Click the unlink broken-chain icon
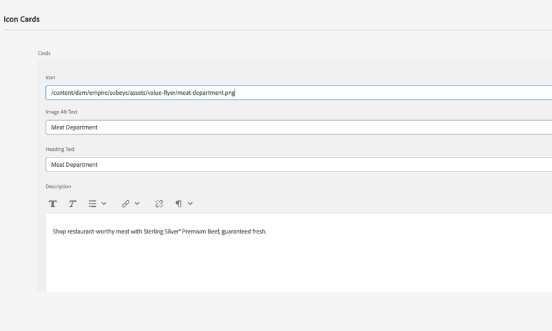Image resolution: width=552 pixels, height=331 pixels. [159, 204]
